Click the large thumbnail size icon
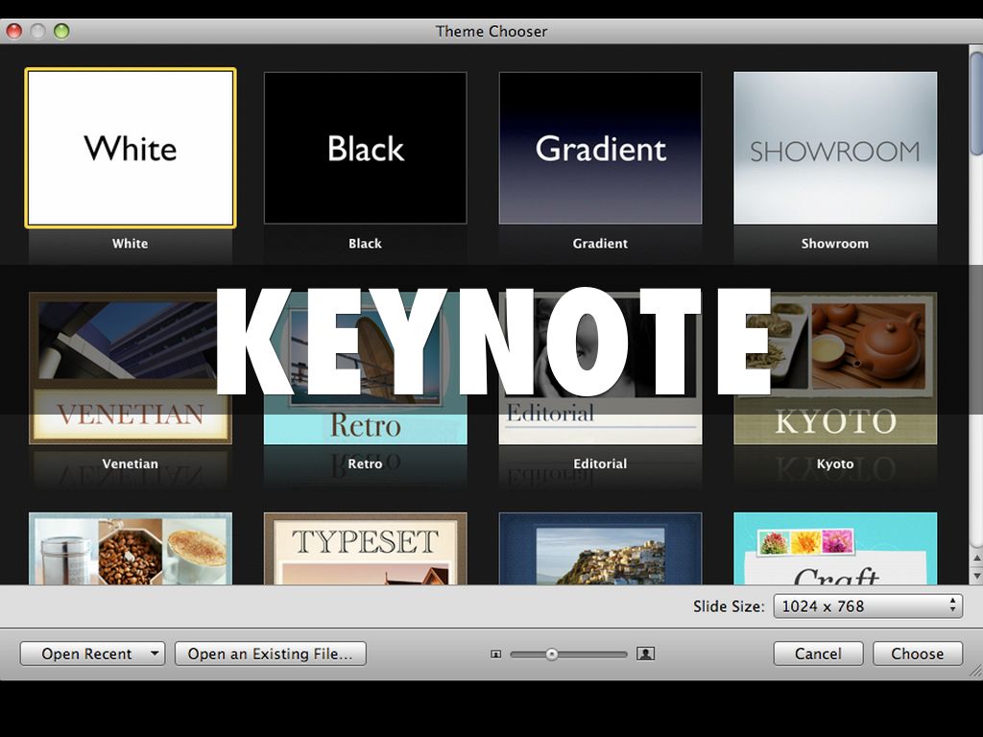 pyautogui.click(x=646, y=654)
